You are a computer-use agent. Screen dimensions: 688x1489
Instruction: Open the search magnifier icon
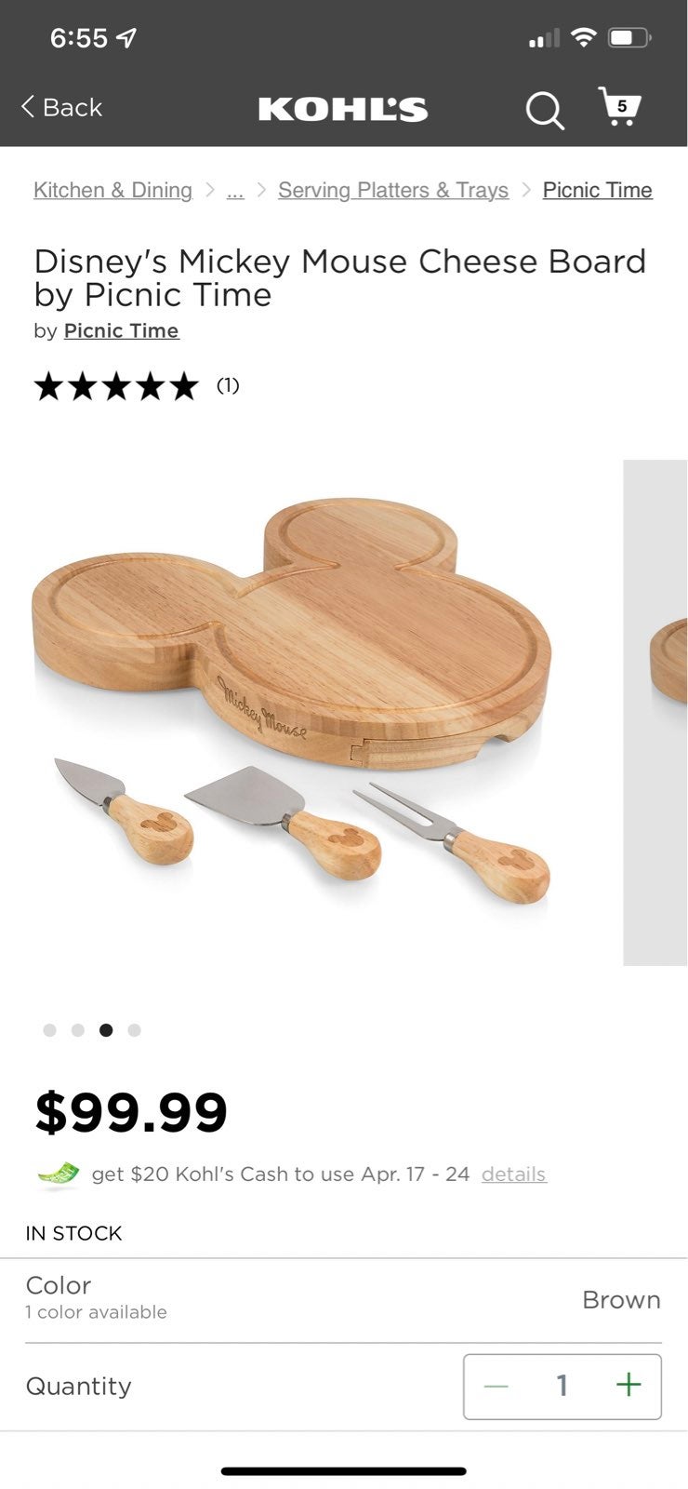click(x=545, y=110)
